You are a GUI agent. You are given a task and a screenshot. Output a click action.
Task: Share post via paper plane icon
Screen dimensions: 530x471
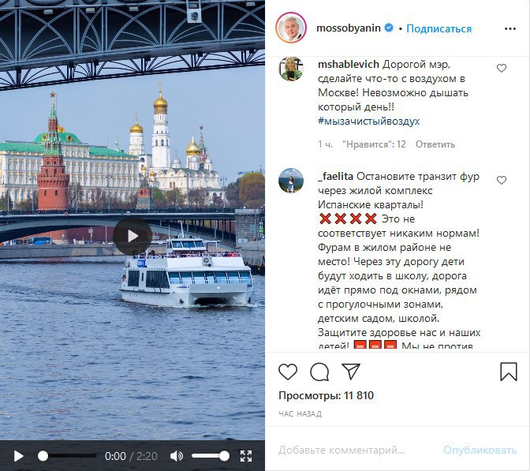pyautogui.click(x=351, y=372)
